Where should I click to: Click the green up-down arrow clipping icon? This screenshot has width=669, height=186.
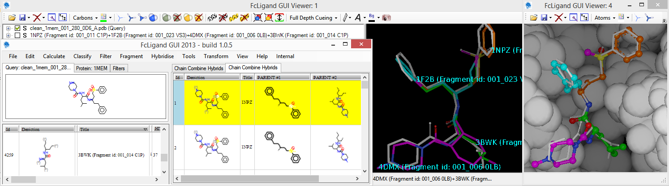pyautogui.click(x=279, y=18)
